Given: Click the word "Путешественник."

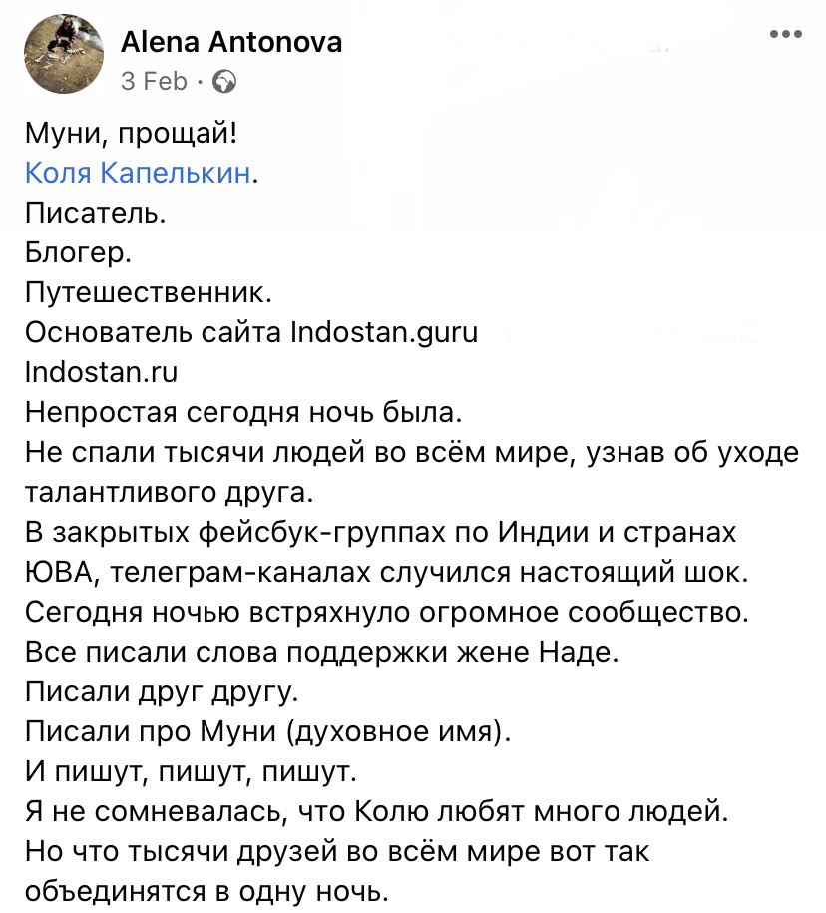Looking at the screenshot, I should click(x=148, y=293).
